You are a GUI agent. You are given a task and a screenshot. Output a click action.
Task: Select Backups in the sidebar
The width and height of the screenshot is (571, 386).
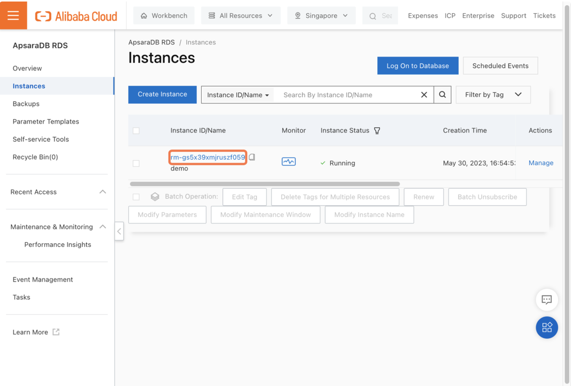click(x=26, y=103)
